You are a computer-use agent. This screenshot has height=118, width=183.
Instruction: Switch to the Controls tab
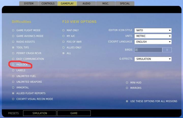[x=48, y=4]
